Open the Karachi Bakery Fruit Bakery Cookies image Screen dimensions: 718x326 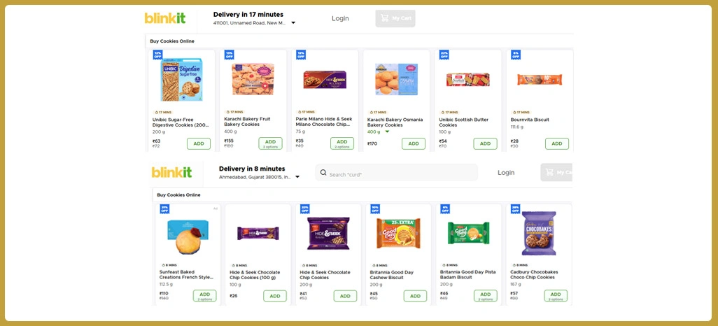pos(253,80)
